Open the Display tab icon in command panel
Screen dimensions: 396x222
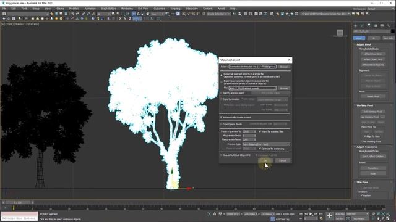(382, 26)
